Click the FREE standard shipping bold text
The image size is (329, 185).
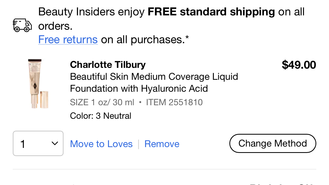pyautogui.click(x=211, y=12)
